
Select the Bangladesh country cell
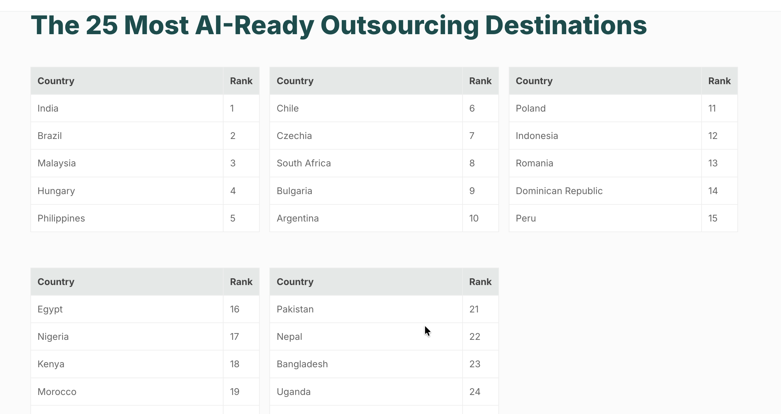click(x=366, y=364)
